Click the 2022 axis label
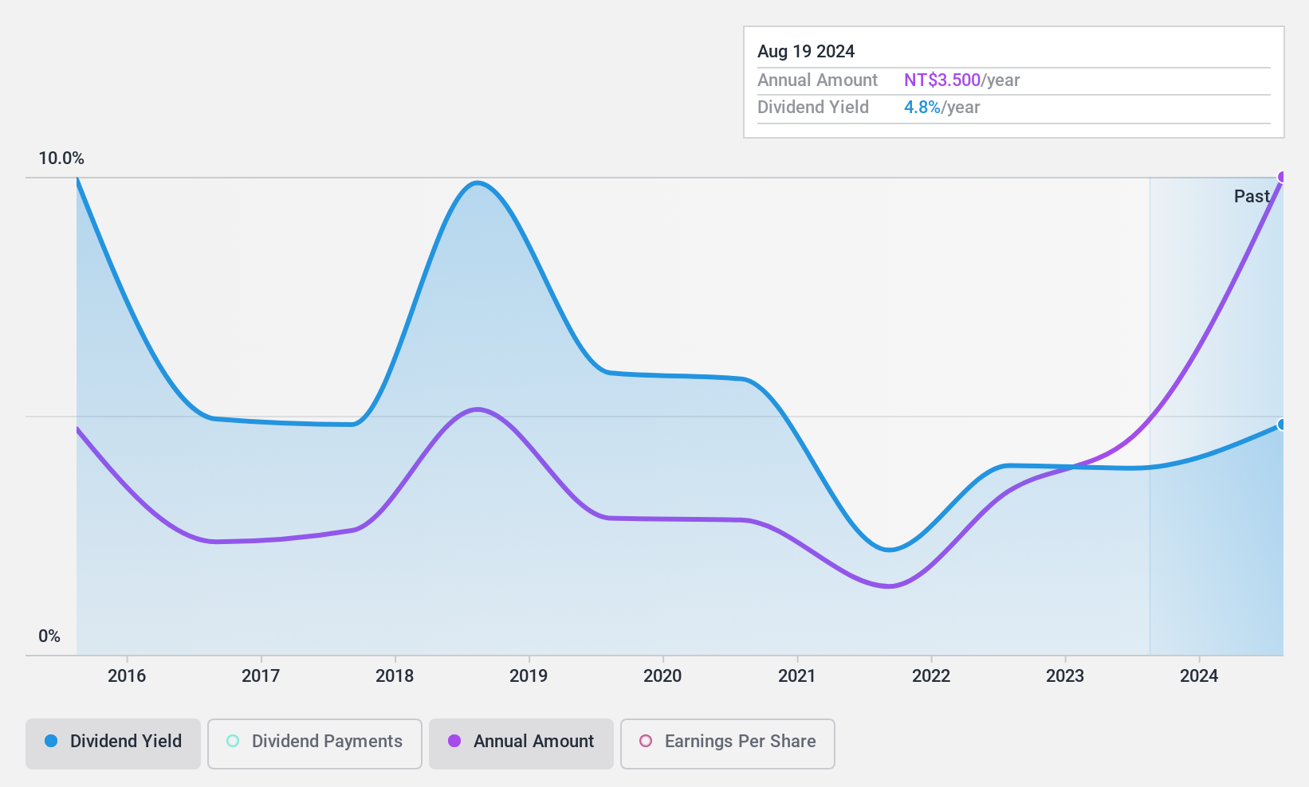The width and height of the screenshot is (1309, 787). click(x=931, y=676)
